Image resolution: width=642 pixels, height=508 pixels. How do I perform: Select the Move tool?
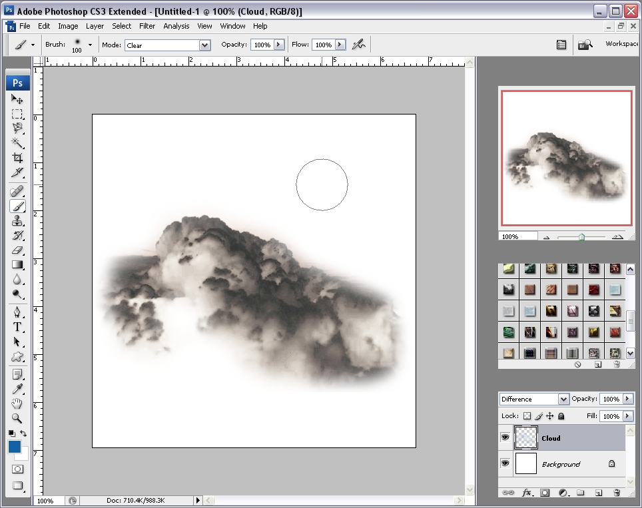17,99
